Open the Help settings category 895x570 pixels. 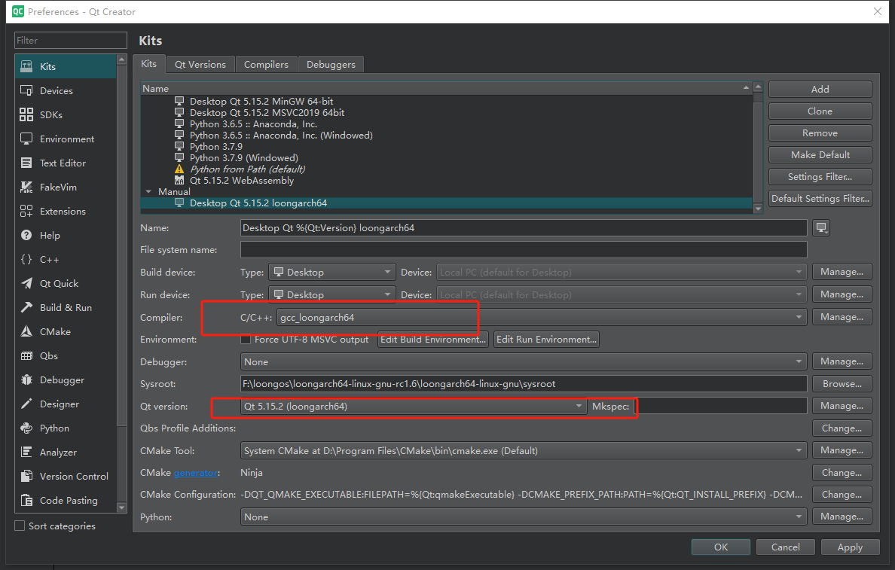pos(65,235)
